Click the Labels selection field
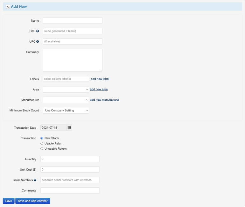This screenshot has height=207, width=245. [66, 79]
